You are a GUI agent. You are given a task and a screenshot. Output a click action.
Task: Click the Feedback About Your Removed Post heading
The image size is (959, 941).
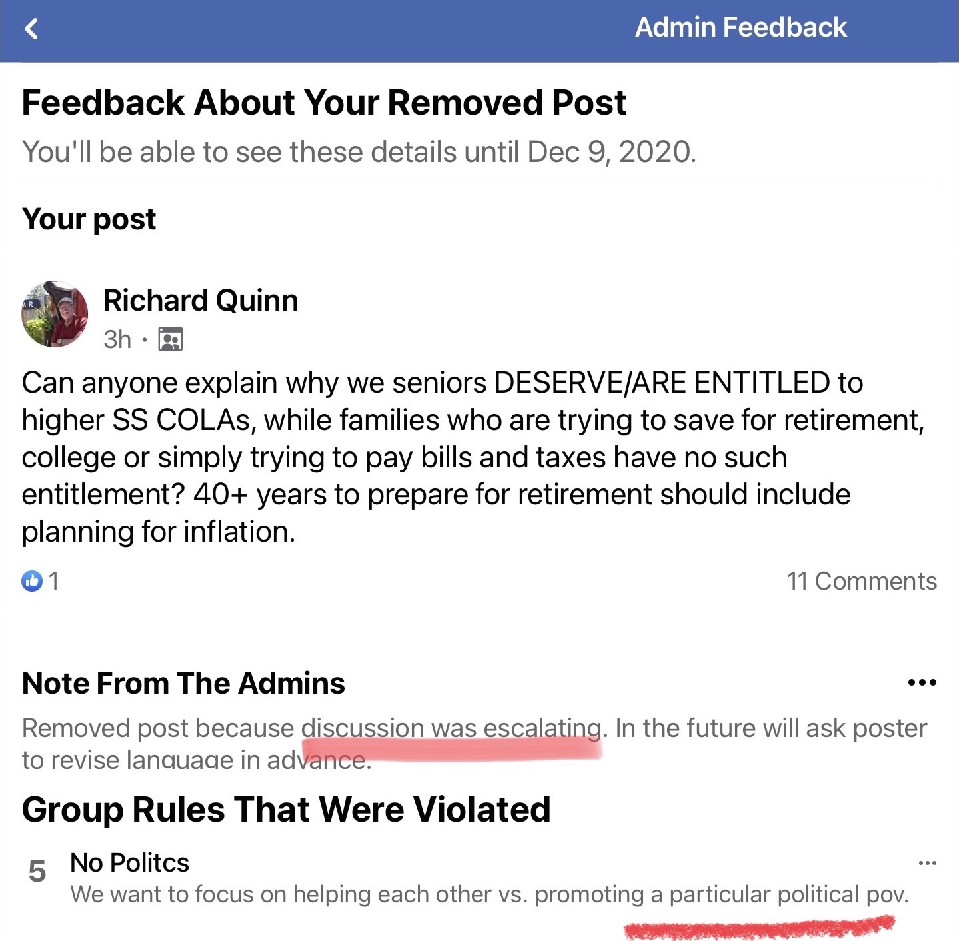pos(324,103)
